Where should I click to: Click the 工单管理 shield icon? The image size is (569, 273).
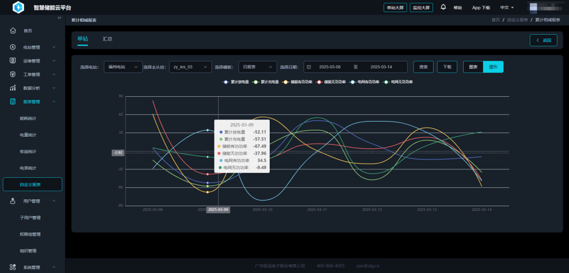[13, 74]
